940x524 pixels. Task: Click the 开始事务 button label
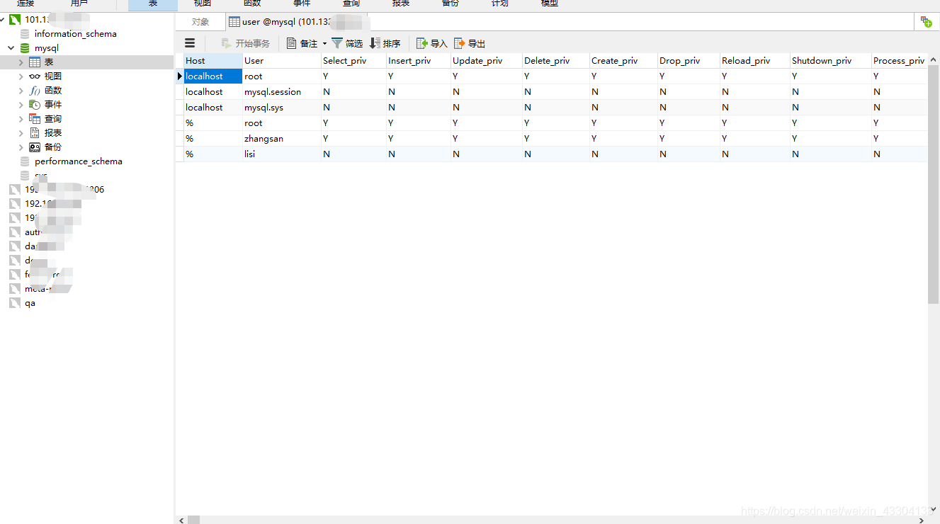253,44
